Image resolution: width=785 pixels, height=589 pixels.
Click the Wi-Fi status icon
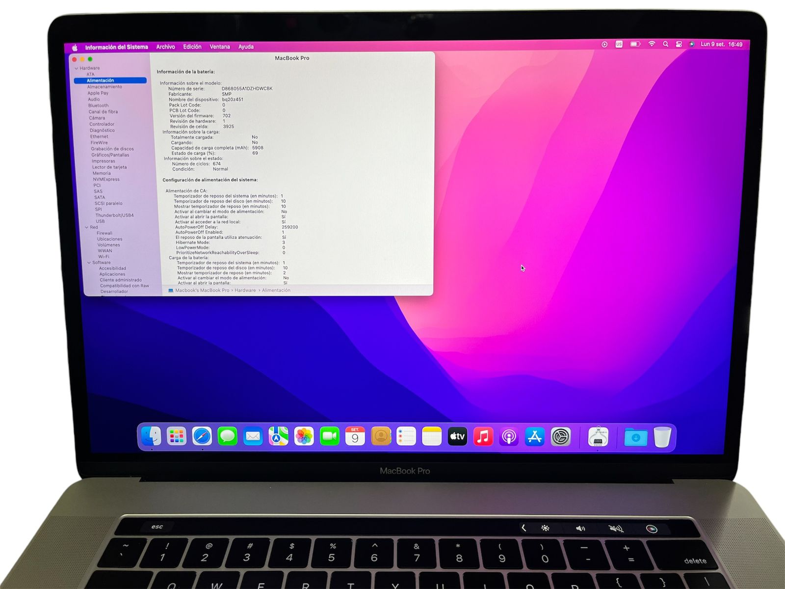click(652, 44)
